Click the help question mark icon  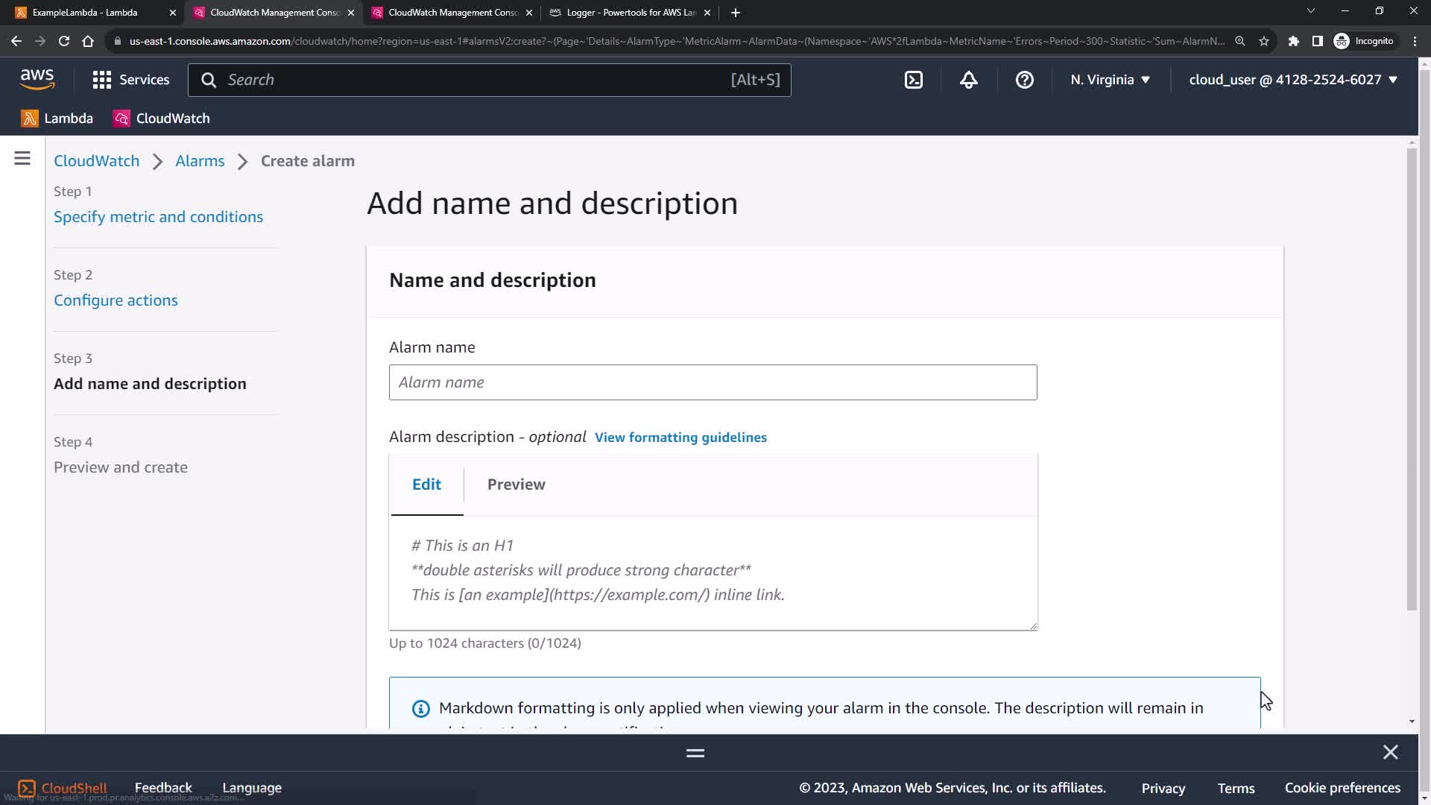(x=1024, y=80)
